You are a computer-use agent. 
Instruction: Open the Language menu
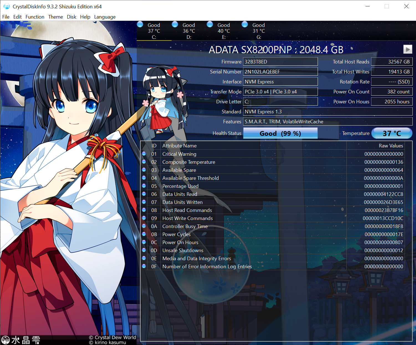click(105, 17)
